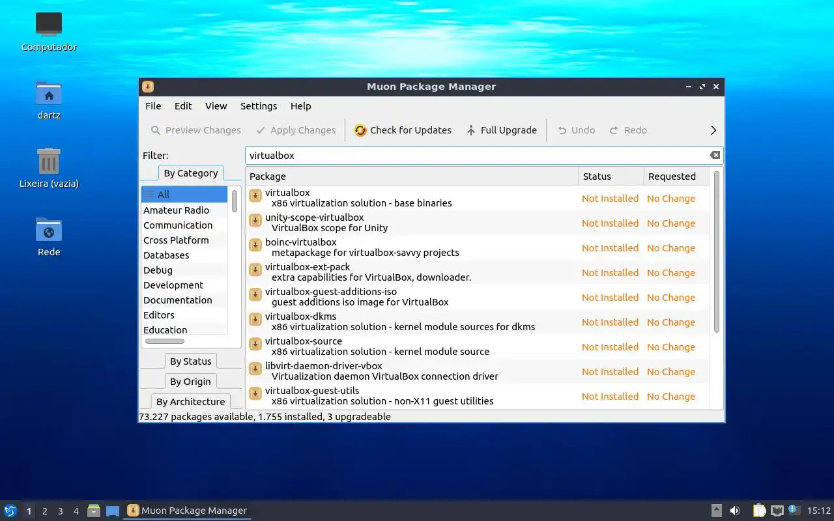
Task: Open the Help menu
Action: point(301,106)
